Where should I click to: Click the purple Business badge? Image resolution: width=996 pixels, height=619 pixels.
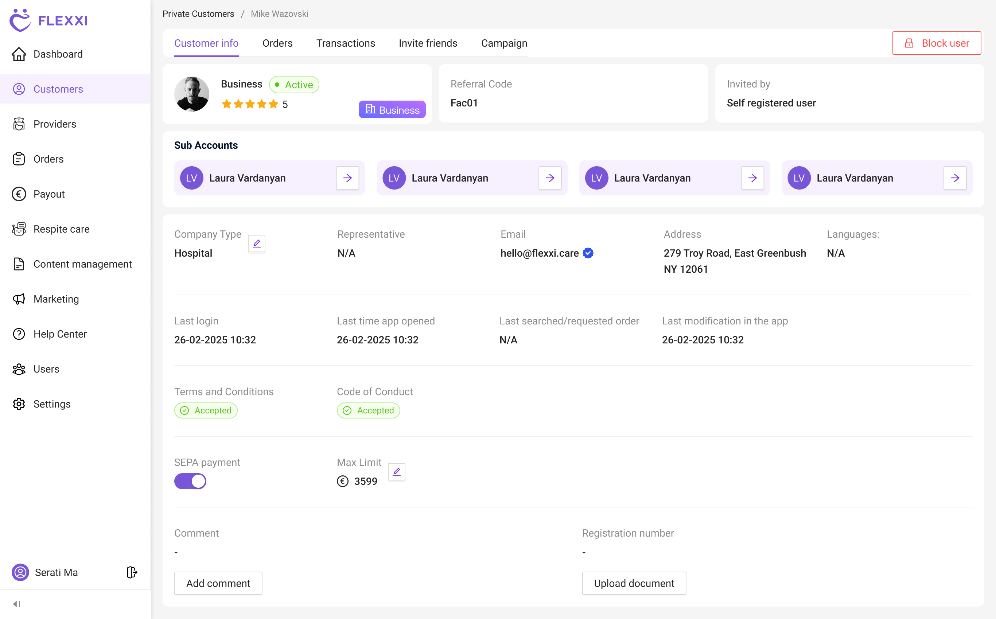(x=392, y=109)
